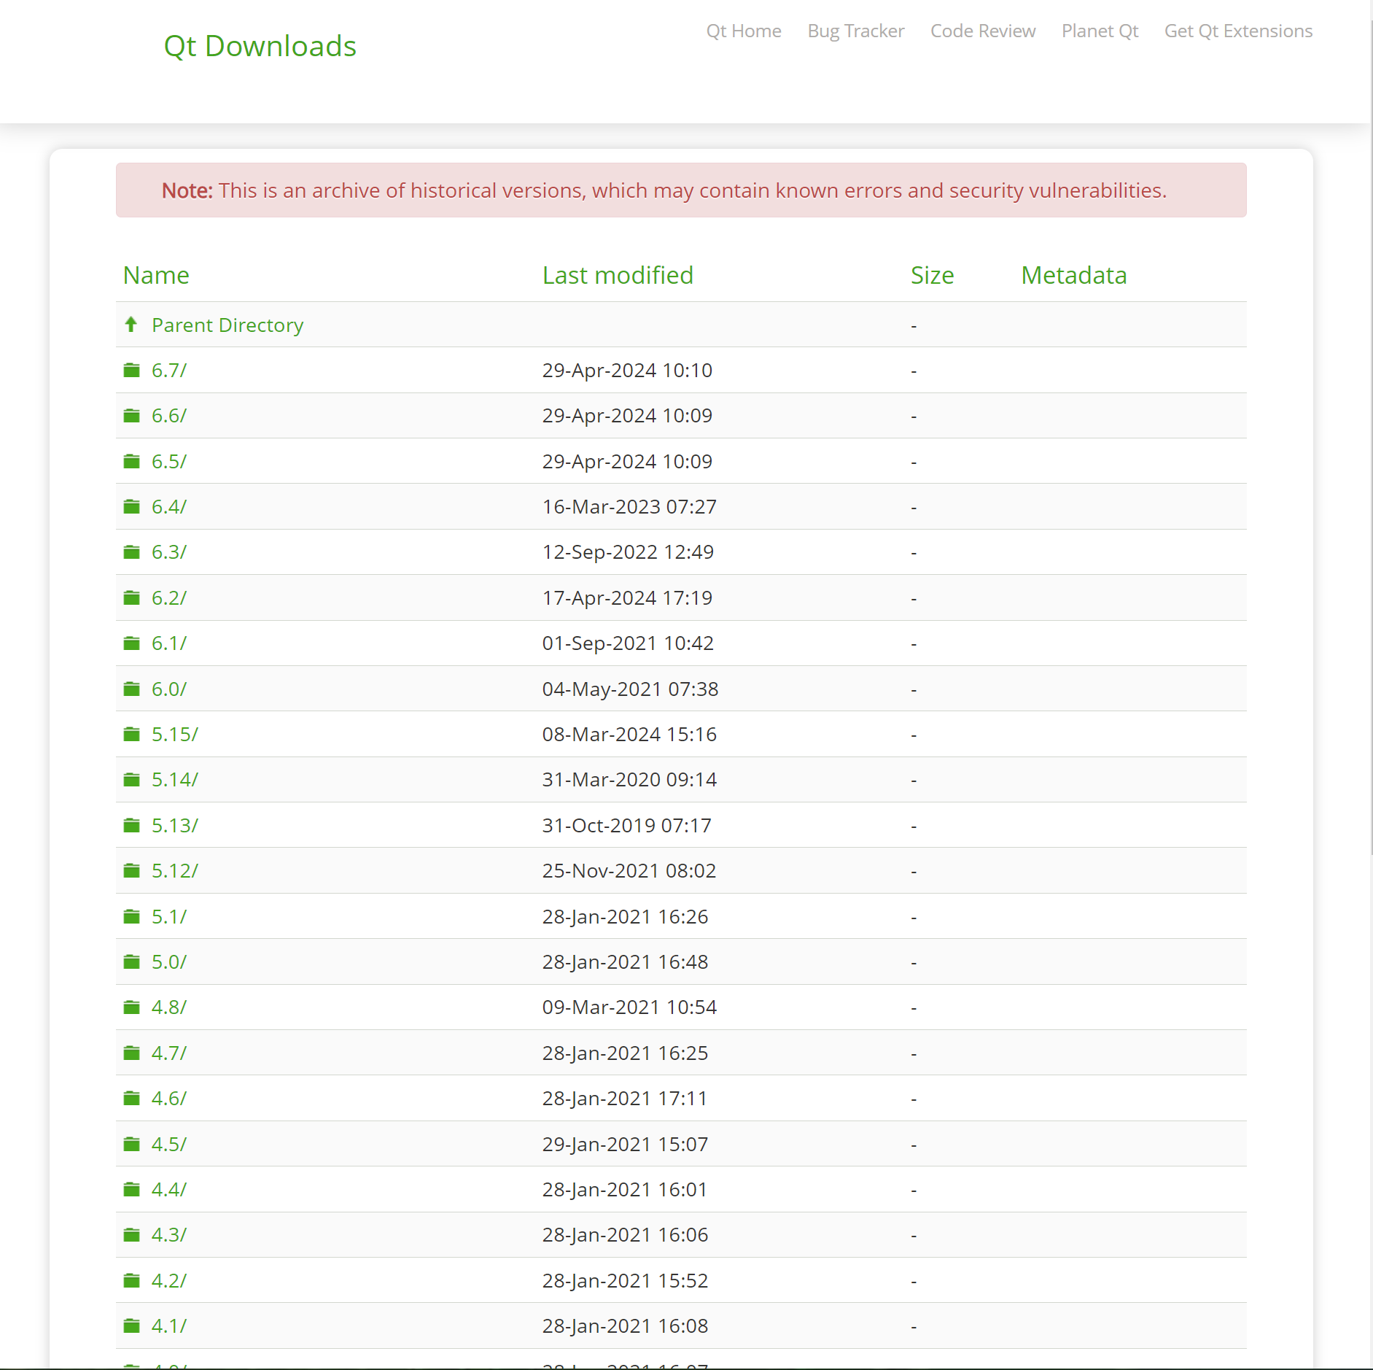Click the date 16-Mar-2023 07:27

tap(629, 507)
